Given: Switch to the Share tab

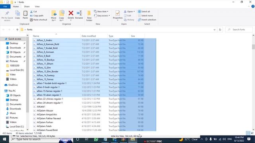Looking at the screenshot, I should (27, 6).
